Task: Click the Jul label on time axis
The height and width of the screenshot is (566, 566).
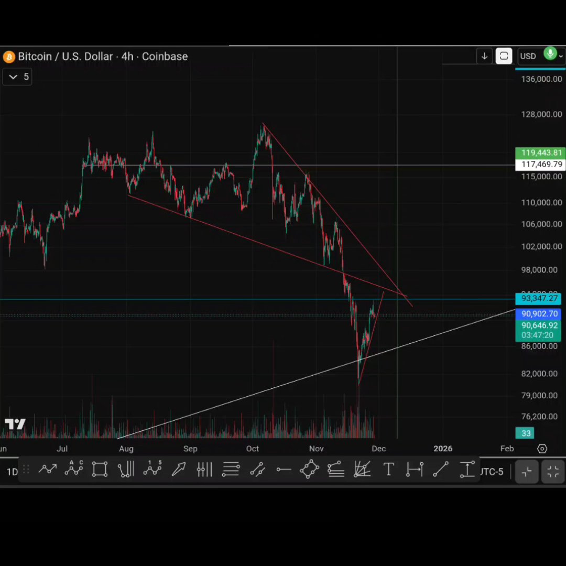Action: pos(62,449)
